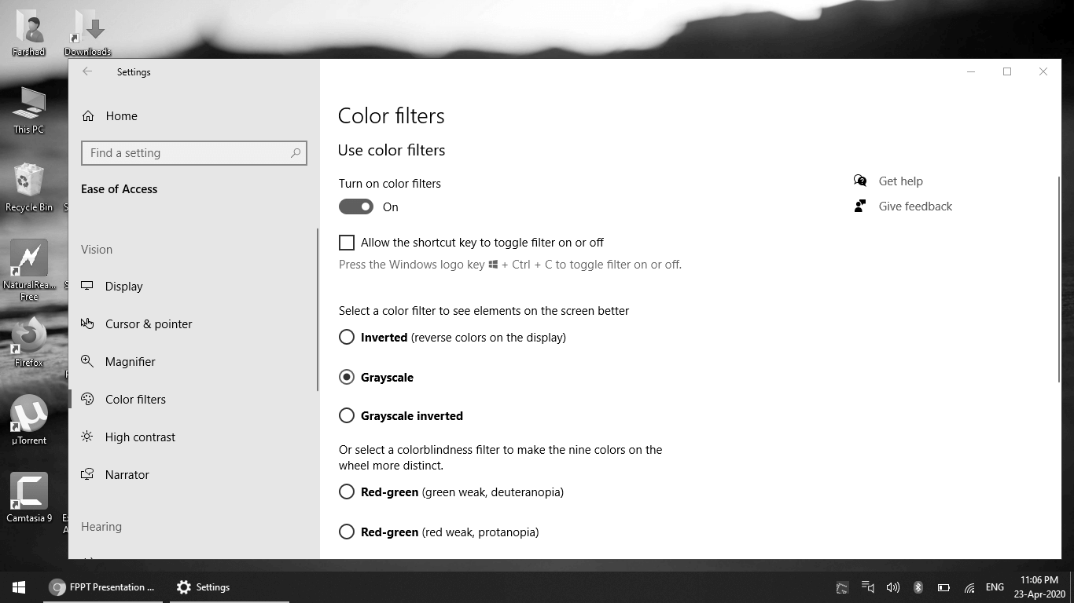
Task: Select the Farshad desktop folder icon
Action: pos(29,33)
